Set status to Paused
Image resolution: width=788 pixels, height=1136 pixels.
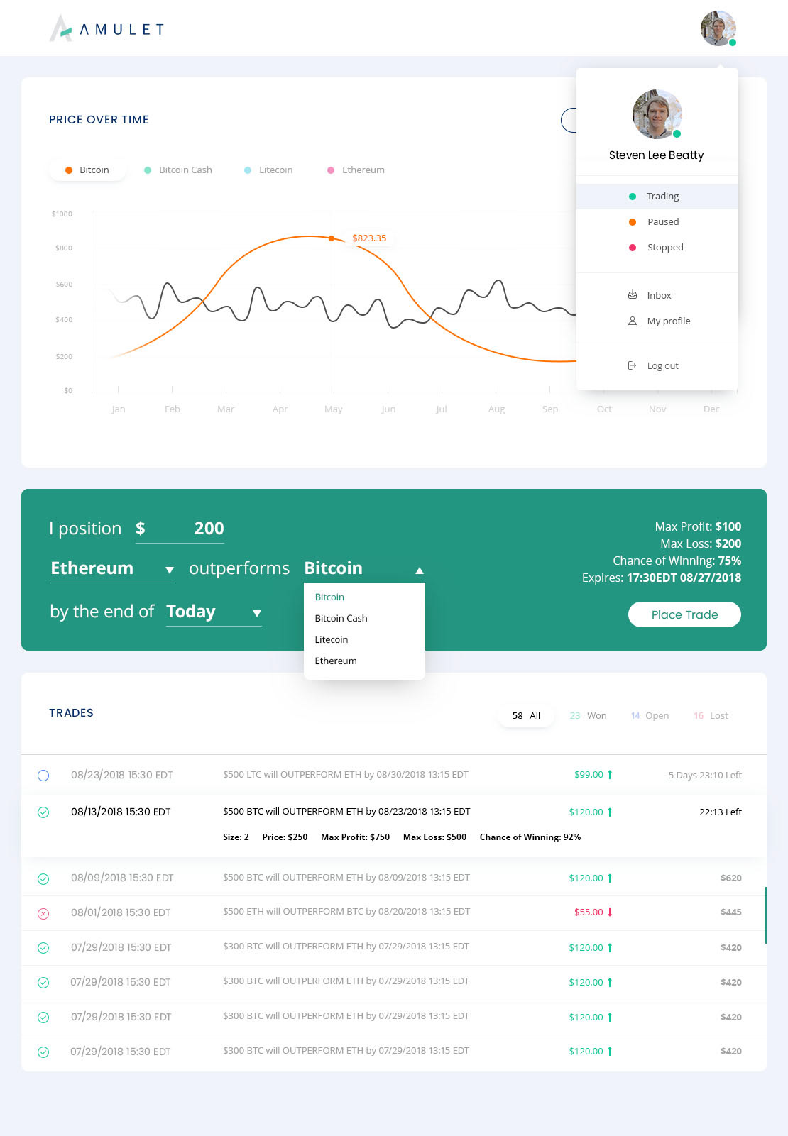(657, 221)
